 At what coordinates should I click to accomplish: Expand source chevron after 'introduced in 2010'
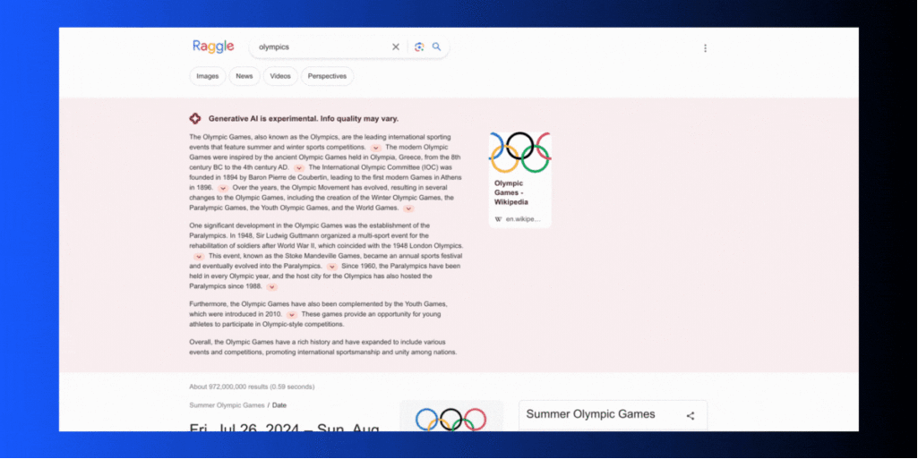(292, 315)
